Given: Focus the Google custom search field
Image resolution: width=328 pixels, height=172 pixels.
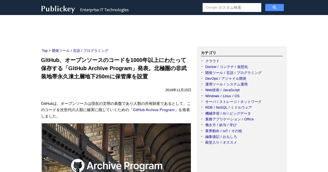Looking at the screenshot, I should (232, 7).
